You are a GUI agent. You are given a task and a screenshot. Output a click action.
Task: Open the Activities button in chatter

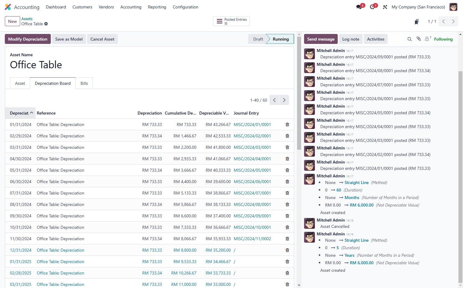[x=376, y=39]
